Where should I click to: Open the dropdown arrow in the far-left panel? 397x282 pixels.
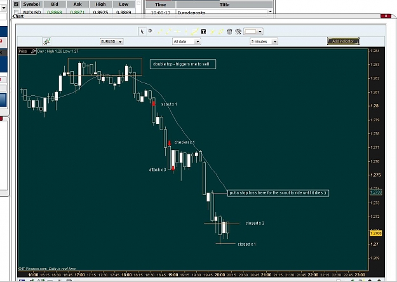tap(4, 8)
